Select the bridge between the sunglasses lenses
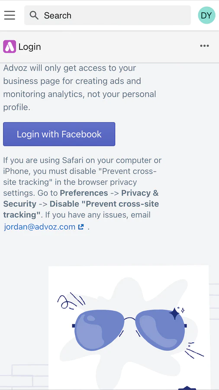The width and height of the screenshot is (219, 390). (x=129, y=319)
